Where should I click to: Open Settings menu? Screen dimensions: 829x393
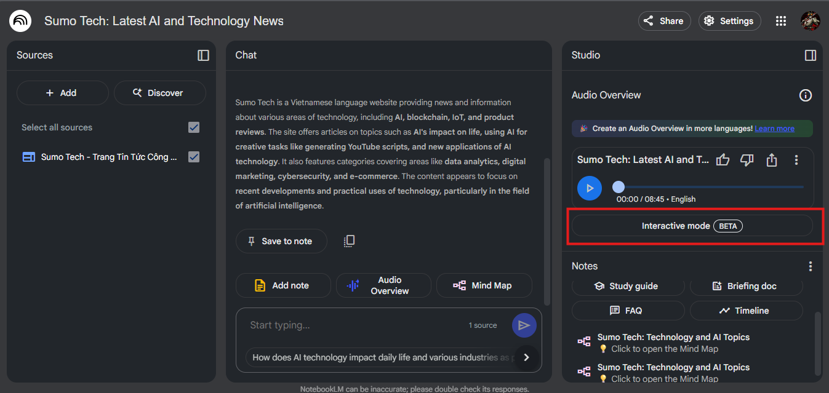[730, 21]
